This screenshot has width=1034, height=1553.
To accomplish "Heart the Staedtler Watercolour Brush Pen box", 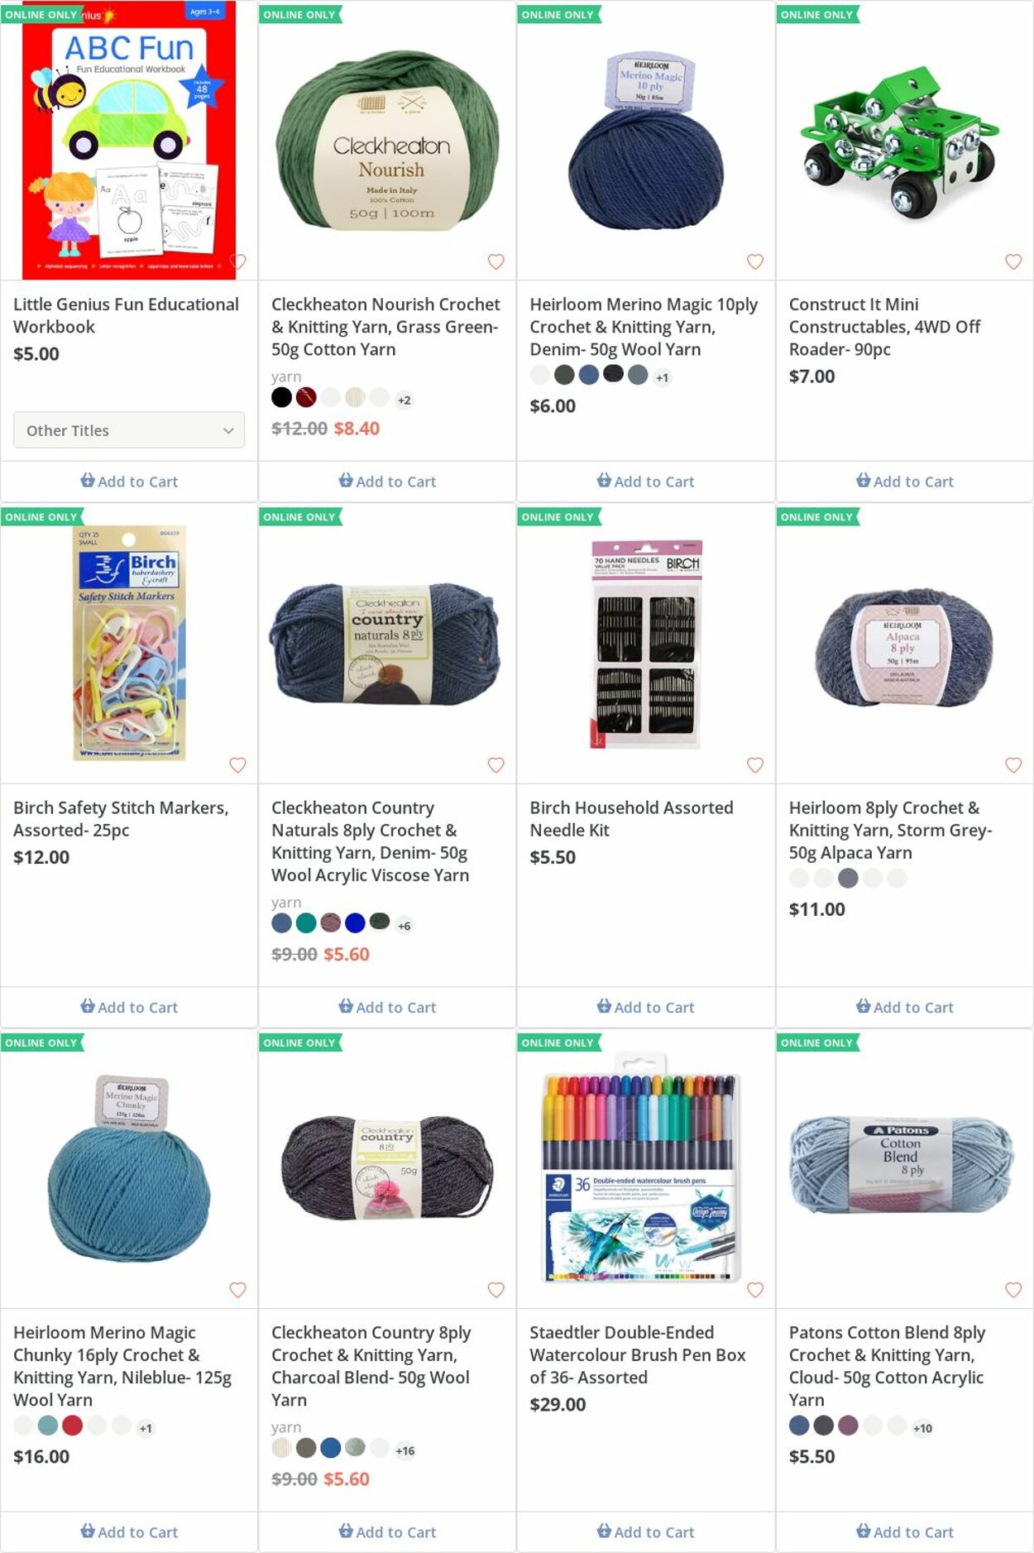I will point(755,1289).
